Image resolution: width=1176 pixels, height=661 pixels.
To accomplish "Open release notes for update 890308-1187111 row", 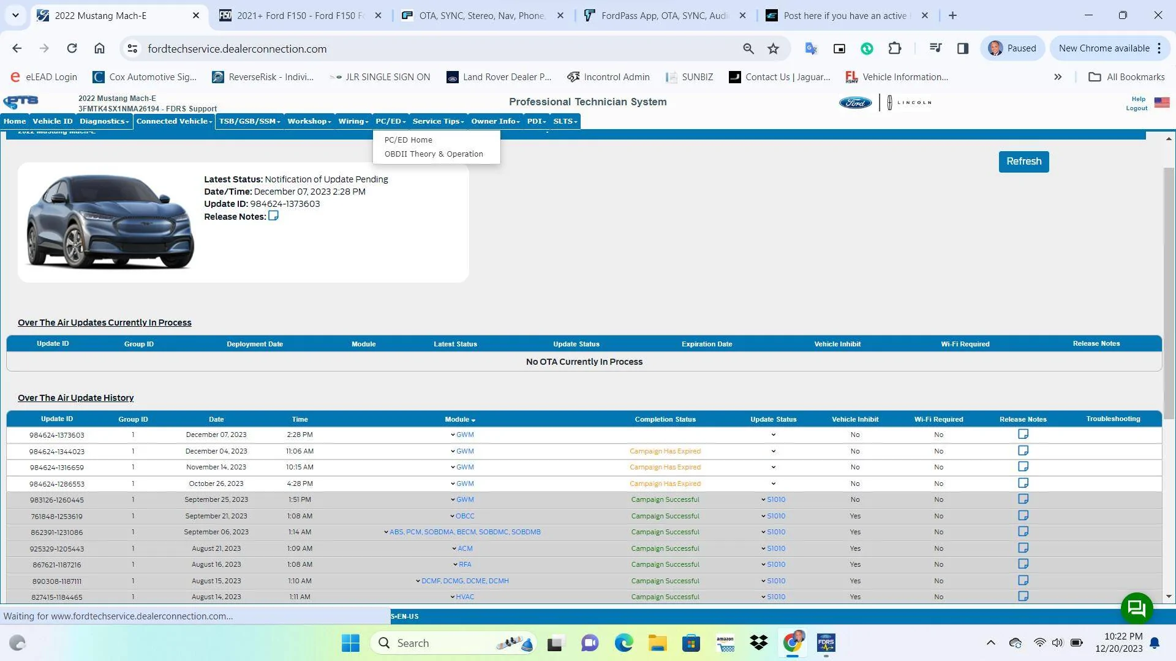I will 1023,580.
